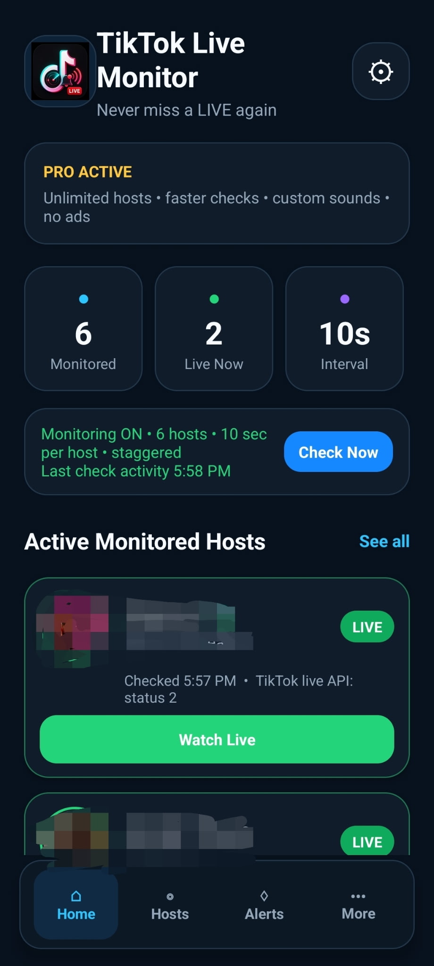
Task: Open the Home tab
Action: tap(76, 905)
